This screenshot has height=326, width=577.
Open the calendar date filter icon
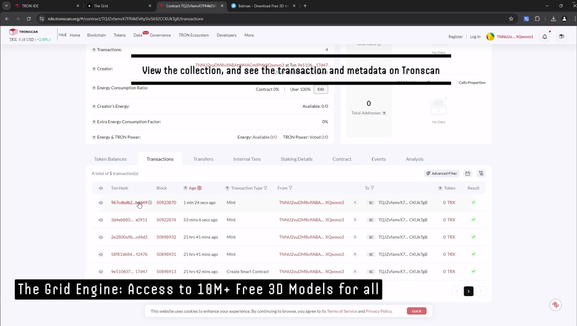468,173
